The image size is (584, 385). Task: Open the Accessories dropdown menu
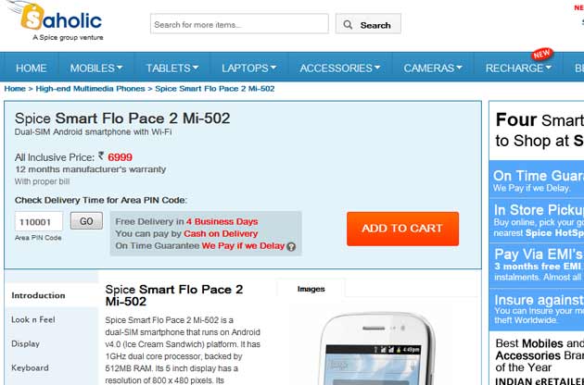[x=340, y=68]
